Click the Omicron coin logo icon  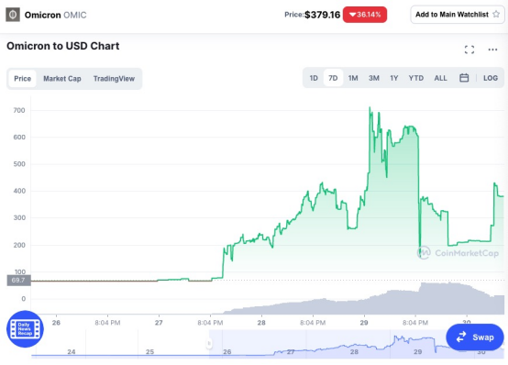click(13, 15)
